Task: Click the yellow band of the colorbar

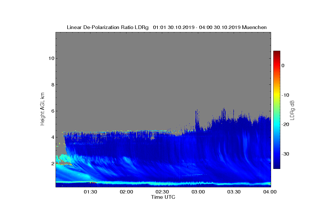Action: coord(277,95)
